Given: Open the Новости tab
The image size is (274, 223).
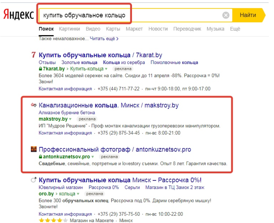Looking at the screenshot, I should (x=158, y=29).
